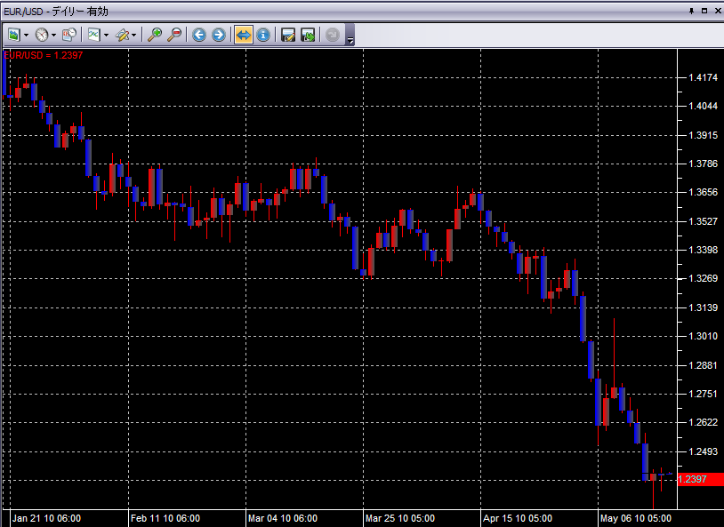724x527 pixels.
Task: Click the clock timeframe icon
Action: point(42,35)
